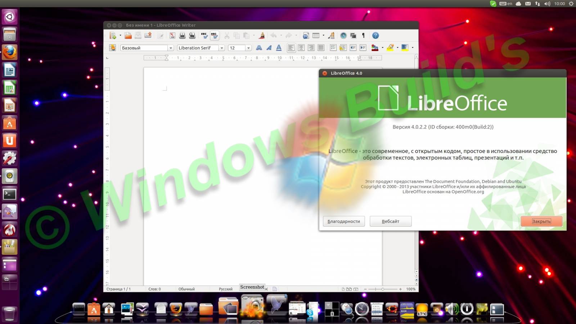This screenshot has height=324, width=576.
Task: Toggle underline formatting
Action: (279, 48)
